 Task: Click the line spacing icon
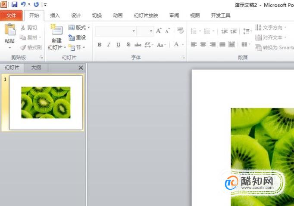point(247,31)
